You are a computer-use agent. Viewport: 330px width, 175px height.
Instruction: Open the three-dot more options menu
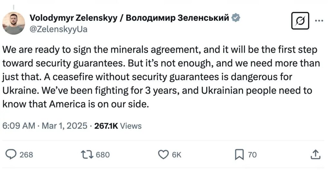click(x=319, y=20)
